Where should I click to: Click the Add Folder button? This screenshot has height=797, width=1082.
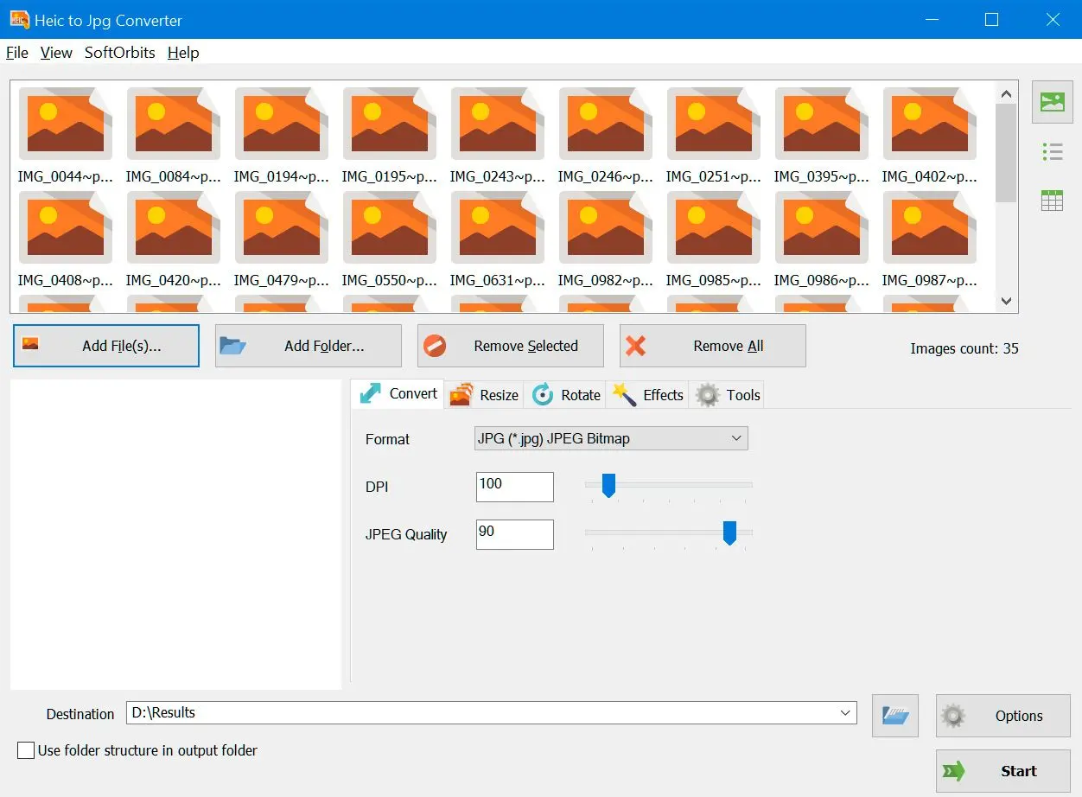[x=308, y=345]
